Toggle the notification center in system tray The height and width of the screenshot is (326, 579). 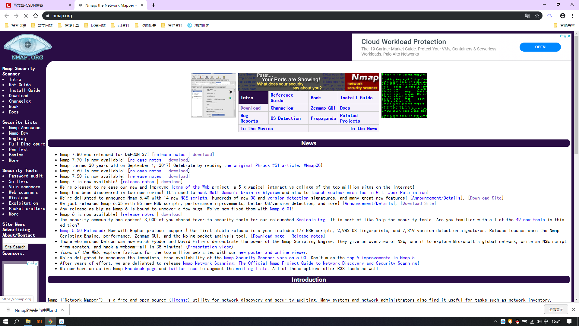569,321
